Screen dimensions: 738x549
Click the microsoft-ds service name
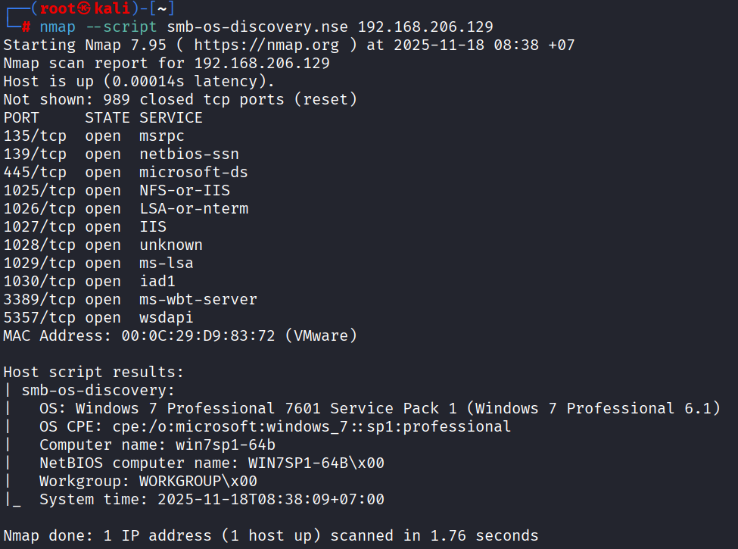point(194,172)
